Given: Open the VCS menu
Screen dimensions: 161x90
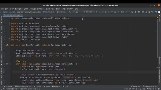Looking at the screenshot, I should point(63,9).
